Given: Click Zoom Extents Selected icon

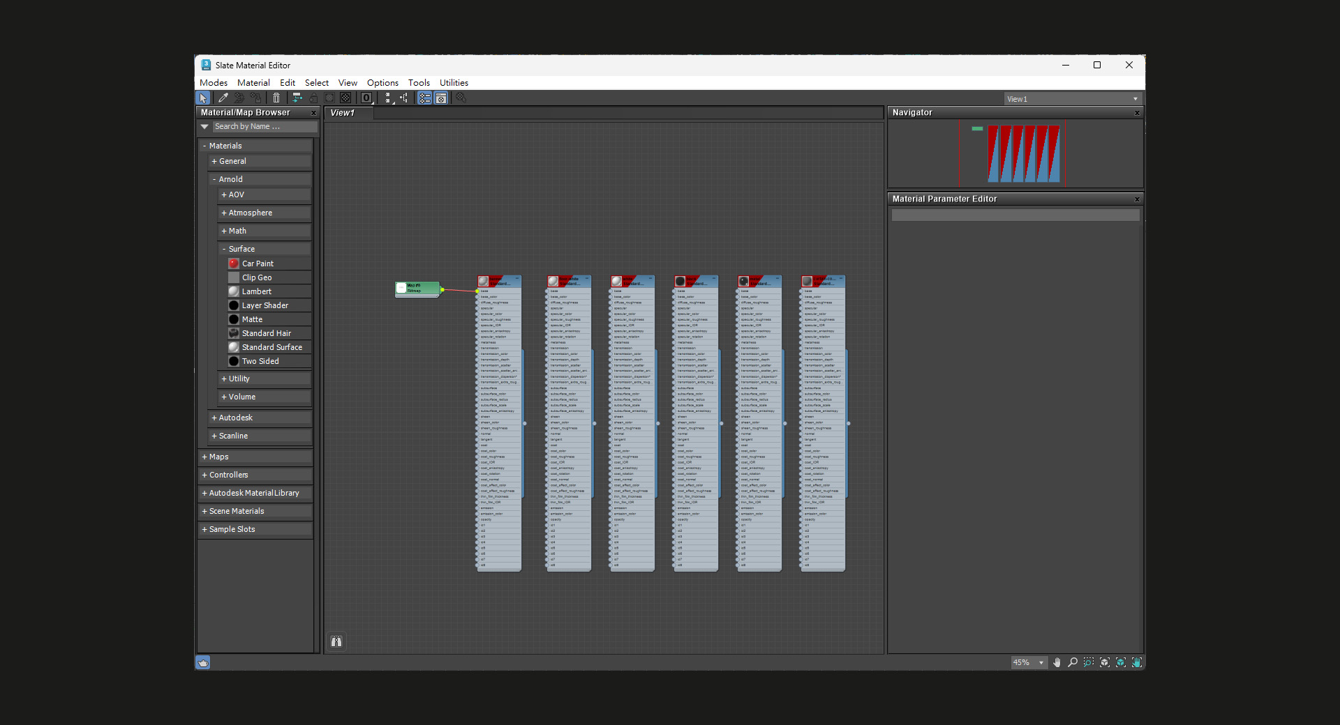Looking at the screenshot, I should click(1121, 662).
